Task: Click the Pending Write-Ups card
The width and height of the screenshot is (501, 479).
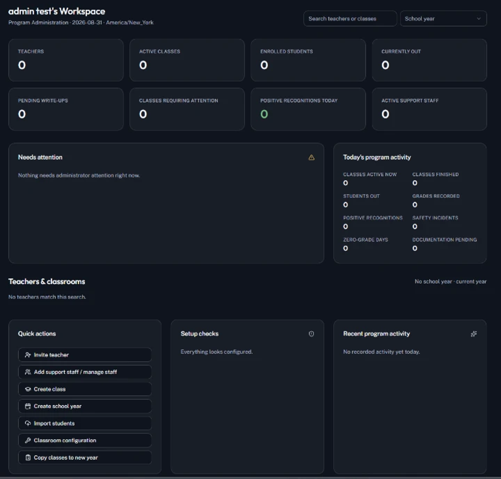Action: coord(66,109)
